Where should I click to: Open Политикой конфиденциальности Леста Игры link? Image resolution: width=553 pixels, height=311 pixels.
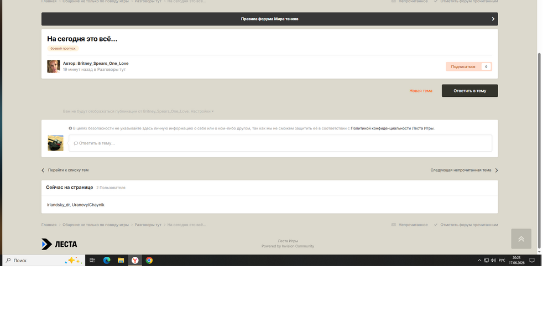point(392,128)
